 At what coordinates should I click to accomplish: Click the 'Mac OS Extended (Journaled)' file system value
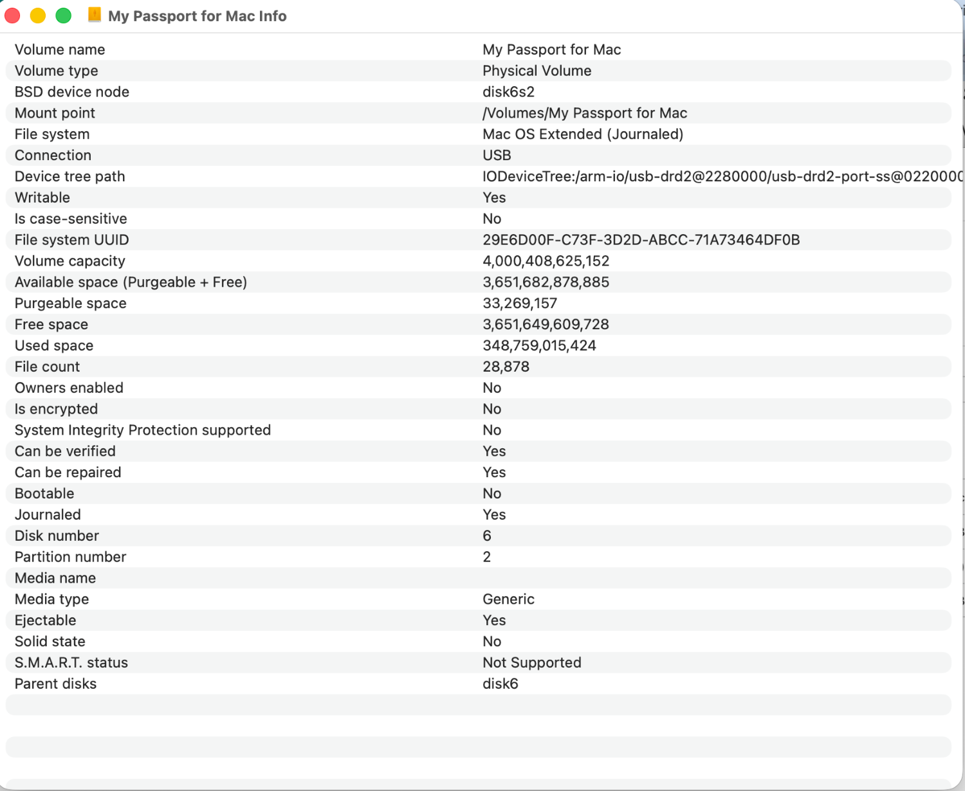click(582, 134)
